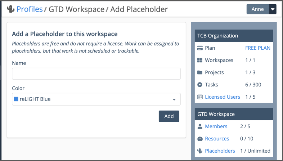Focus the Name text field
The width and height of the screenshot is (283, 161).
(96, 73)
